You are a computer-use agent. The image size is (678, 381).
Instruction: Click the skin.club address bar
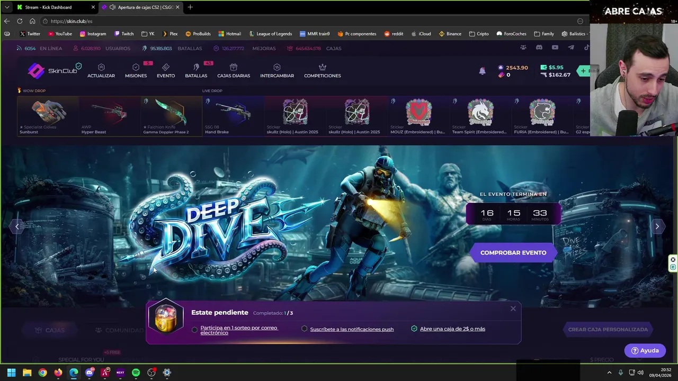tap(313, 21)
